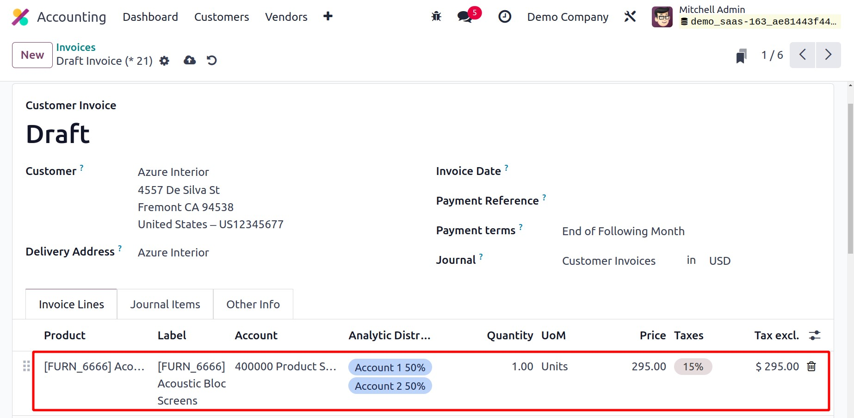This screenshot has width=854, height=418.
Task: Delete the invoice line with trash icon
Action: click(x=811, y=367)
